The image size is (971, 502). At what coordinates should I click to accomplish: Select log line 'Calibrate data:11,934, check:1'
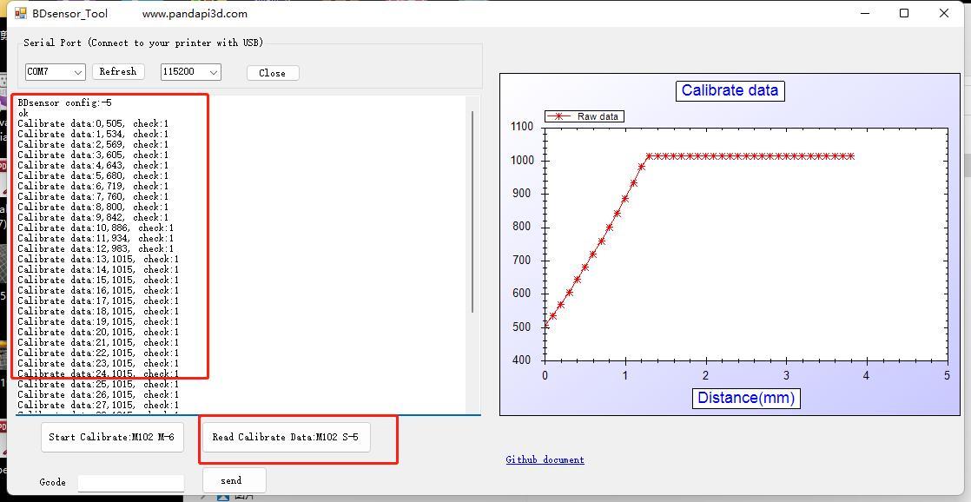coord(96,238)
